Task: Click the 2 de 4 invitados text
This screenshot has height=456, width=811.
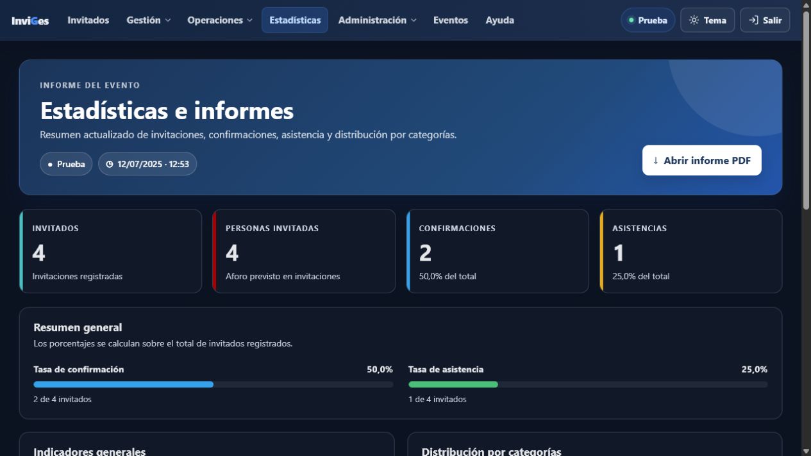Action: click(62, 400)
